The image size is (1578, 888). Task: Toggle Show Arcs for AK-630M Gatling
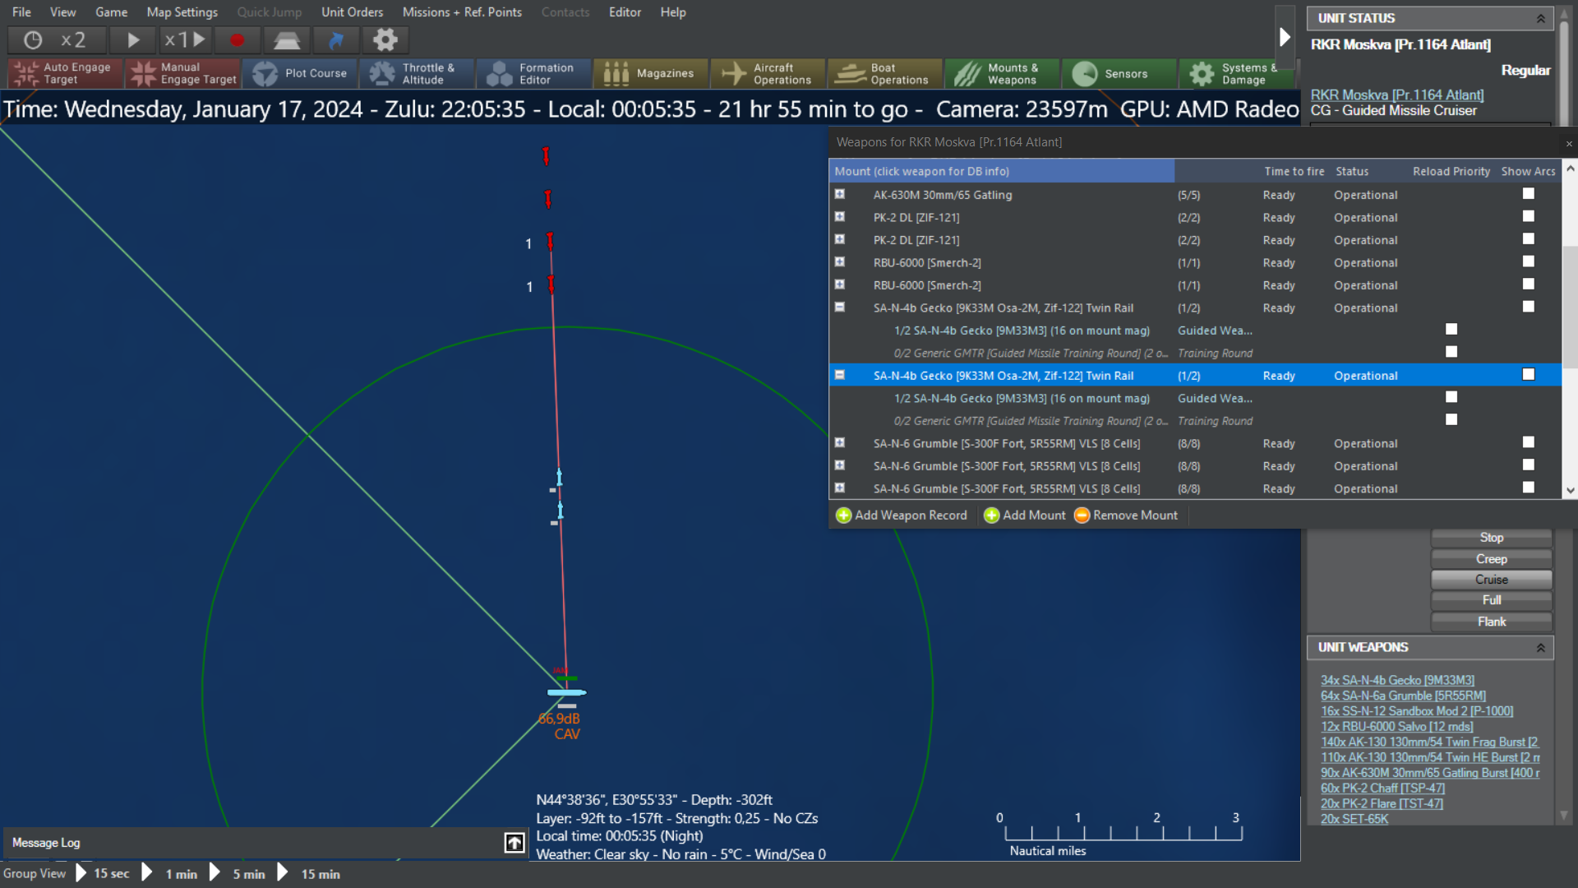(x=1529, y=194)
